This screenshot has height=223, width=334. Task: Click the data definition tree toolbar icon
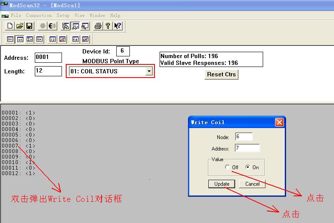point(66,26)
